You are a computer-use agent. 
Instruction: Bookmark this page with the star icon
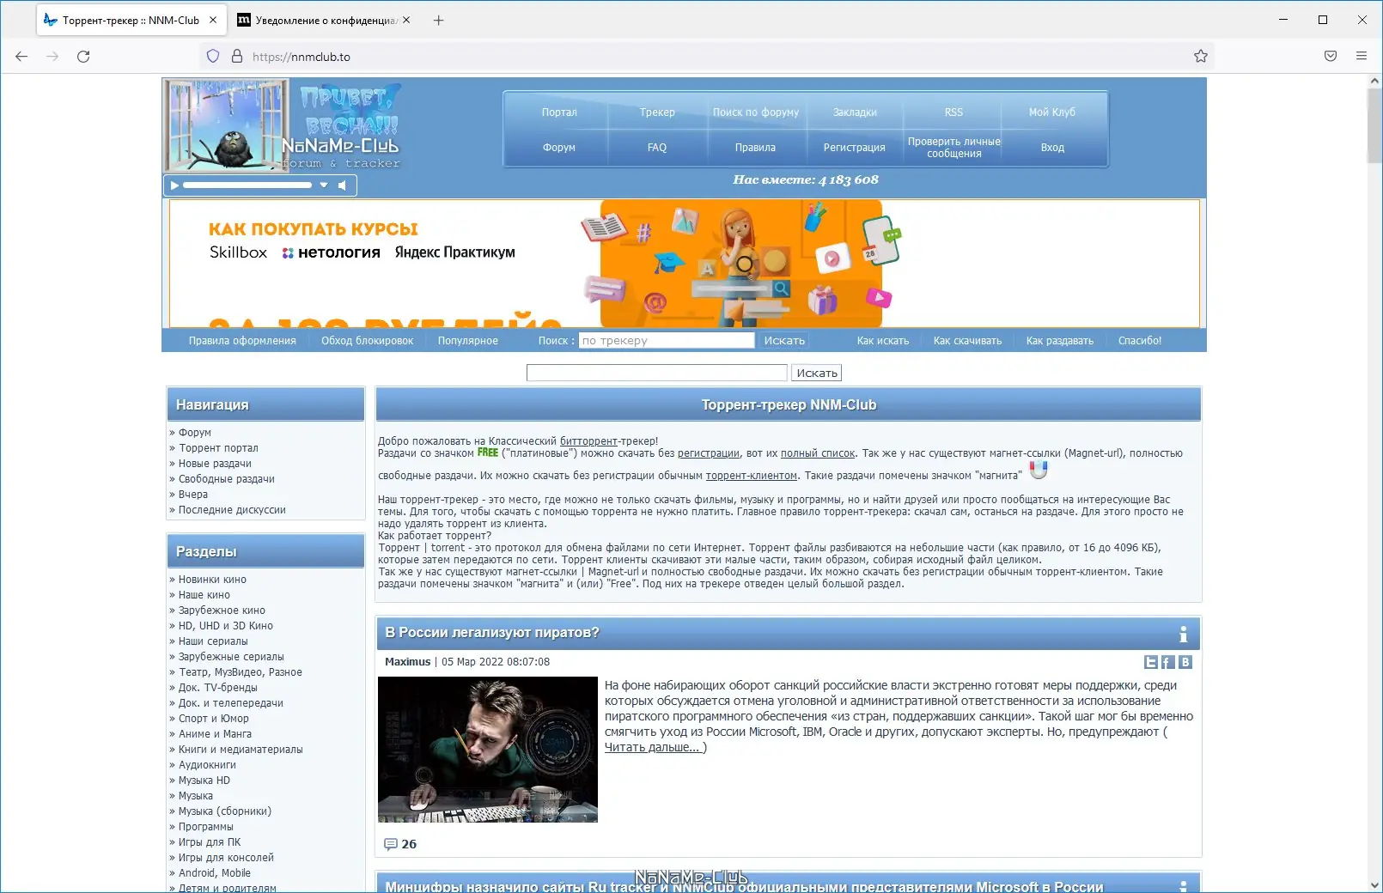click(1201, 57)
